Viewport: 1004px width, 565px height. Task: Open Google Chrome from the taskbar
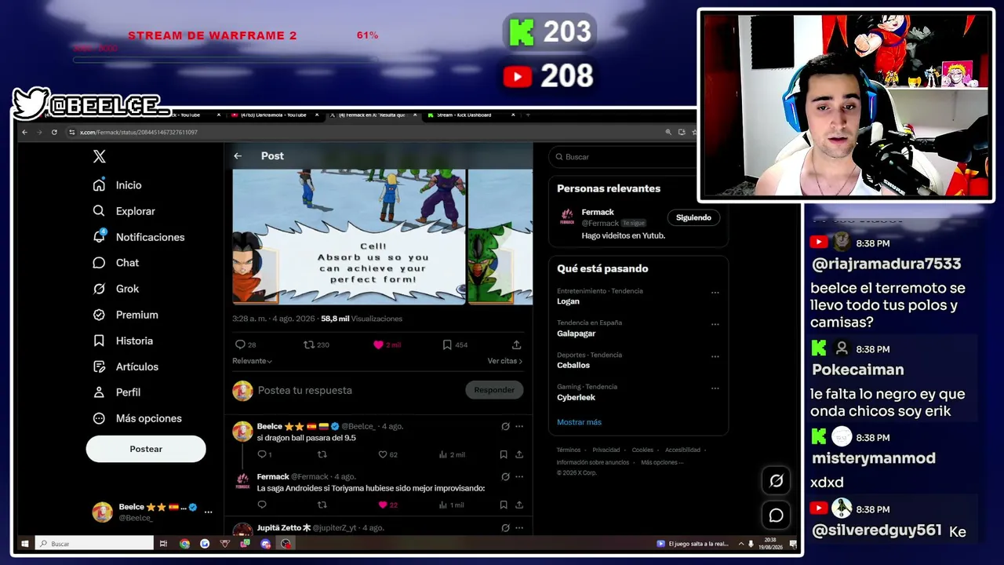pos(184,543)
